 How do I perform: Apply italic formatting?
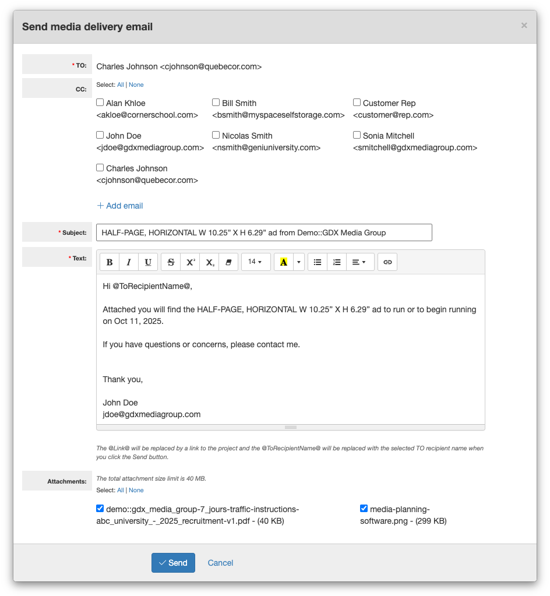pyautogui.click(x=129, y=262)
